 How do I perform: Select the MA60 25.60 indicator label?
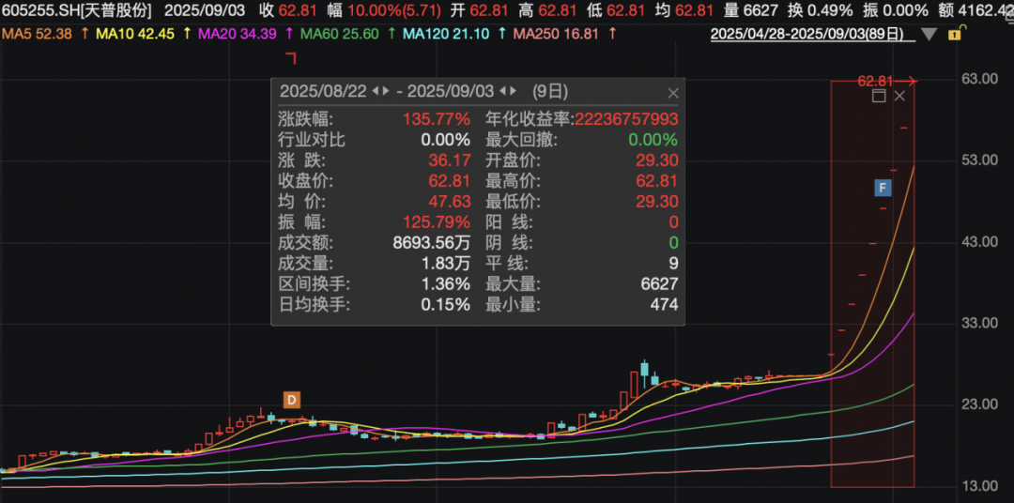click(x=340, y=35)
